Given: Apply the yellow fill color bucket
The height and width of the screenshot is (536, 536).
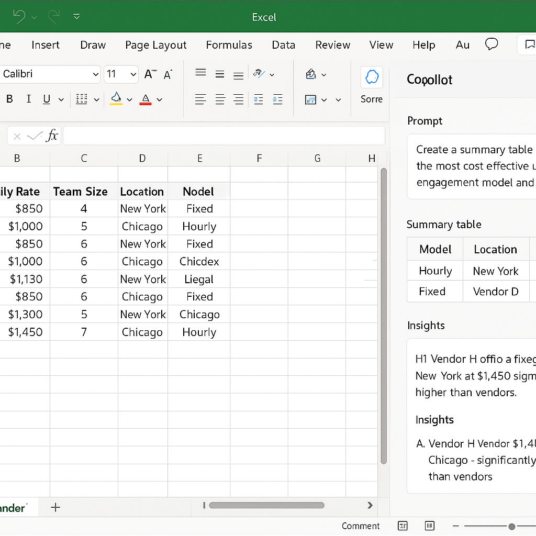Looking at the screenshot, I should pyautogui.click(x=116, y=98).
